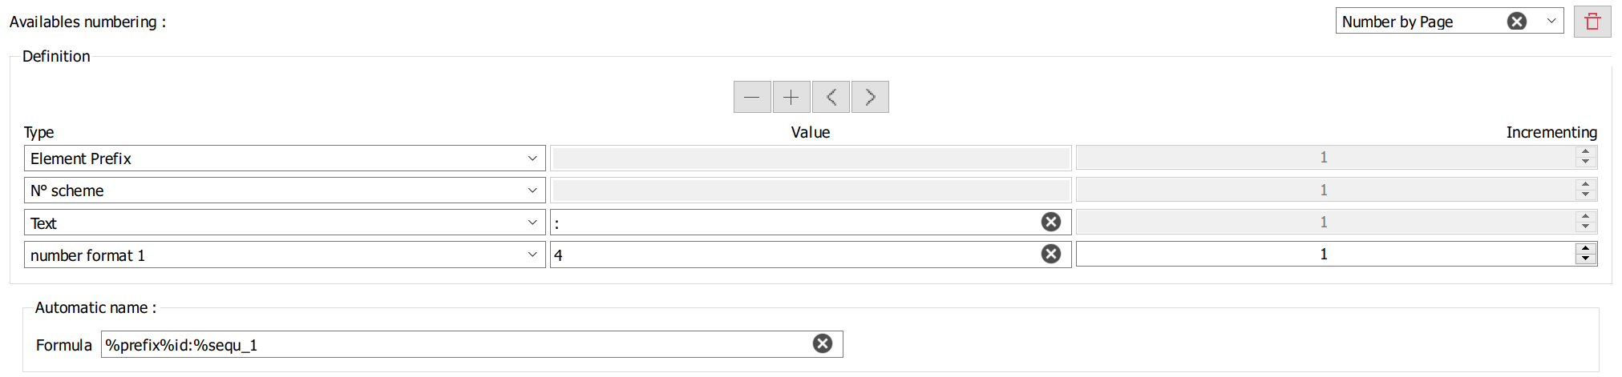Viewport: 1622px width, 377px height.
Task: Clear the Text row value field
Action: point(1050,222)
